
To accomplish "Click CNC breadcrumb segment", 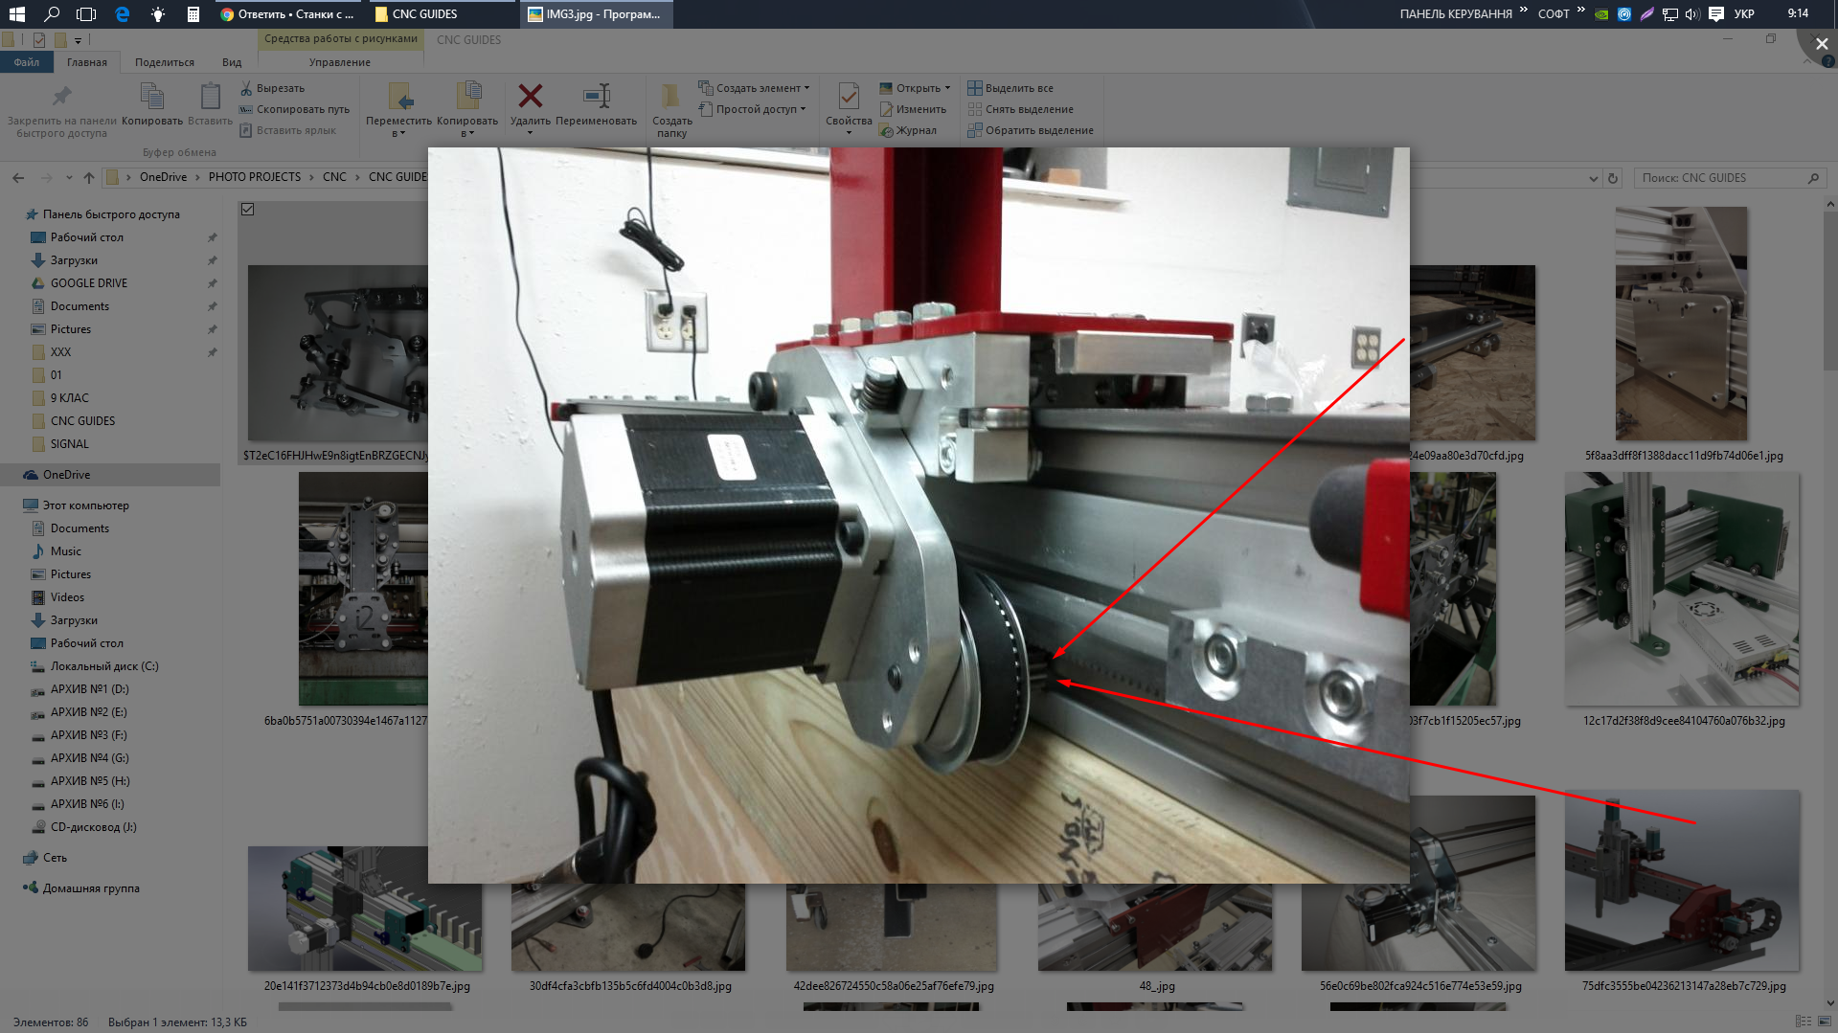I will [x=334, y=177].
